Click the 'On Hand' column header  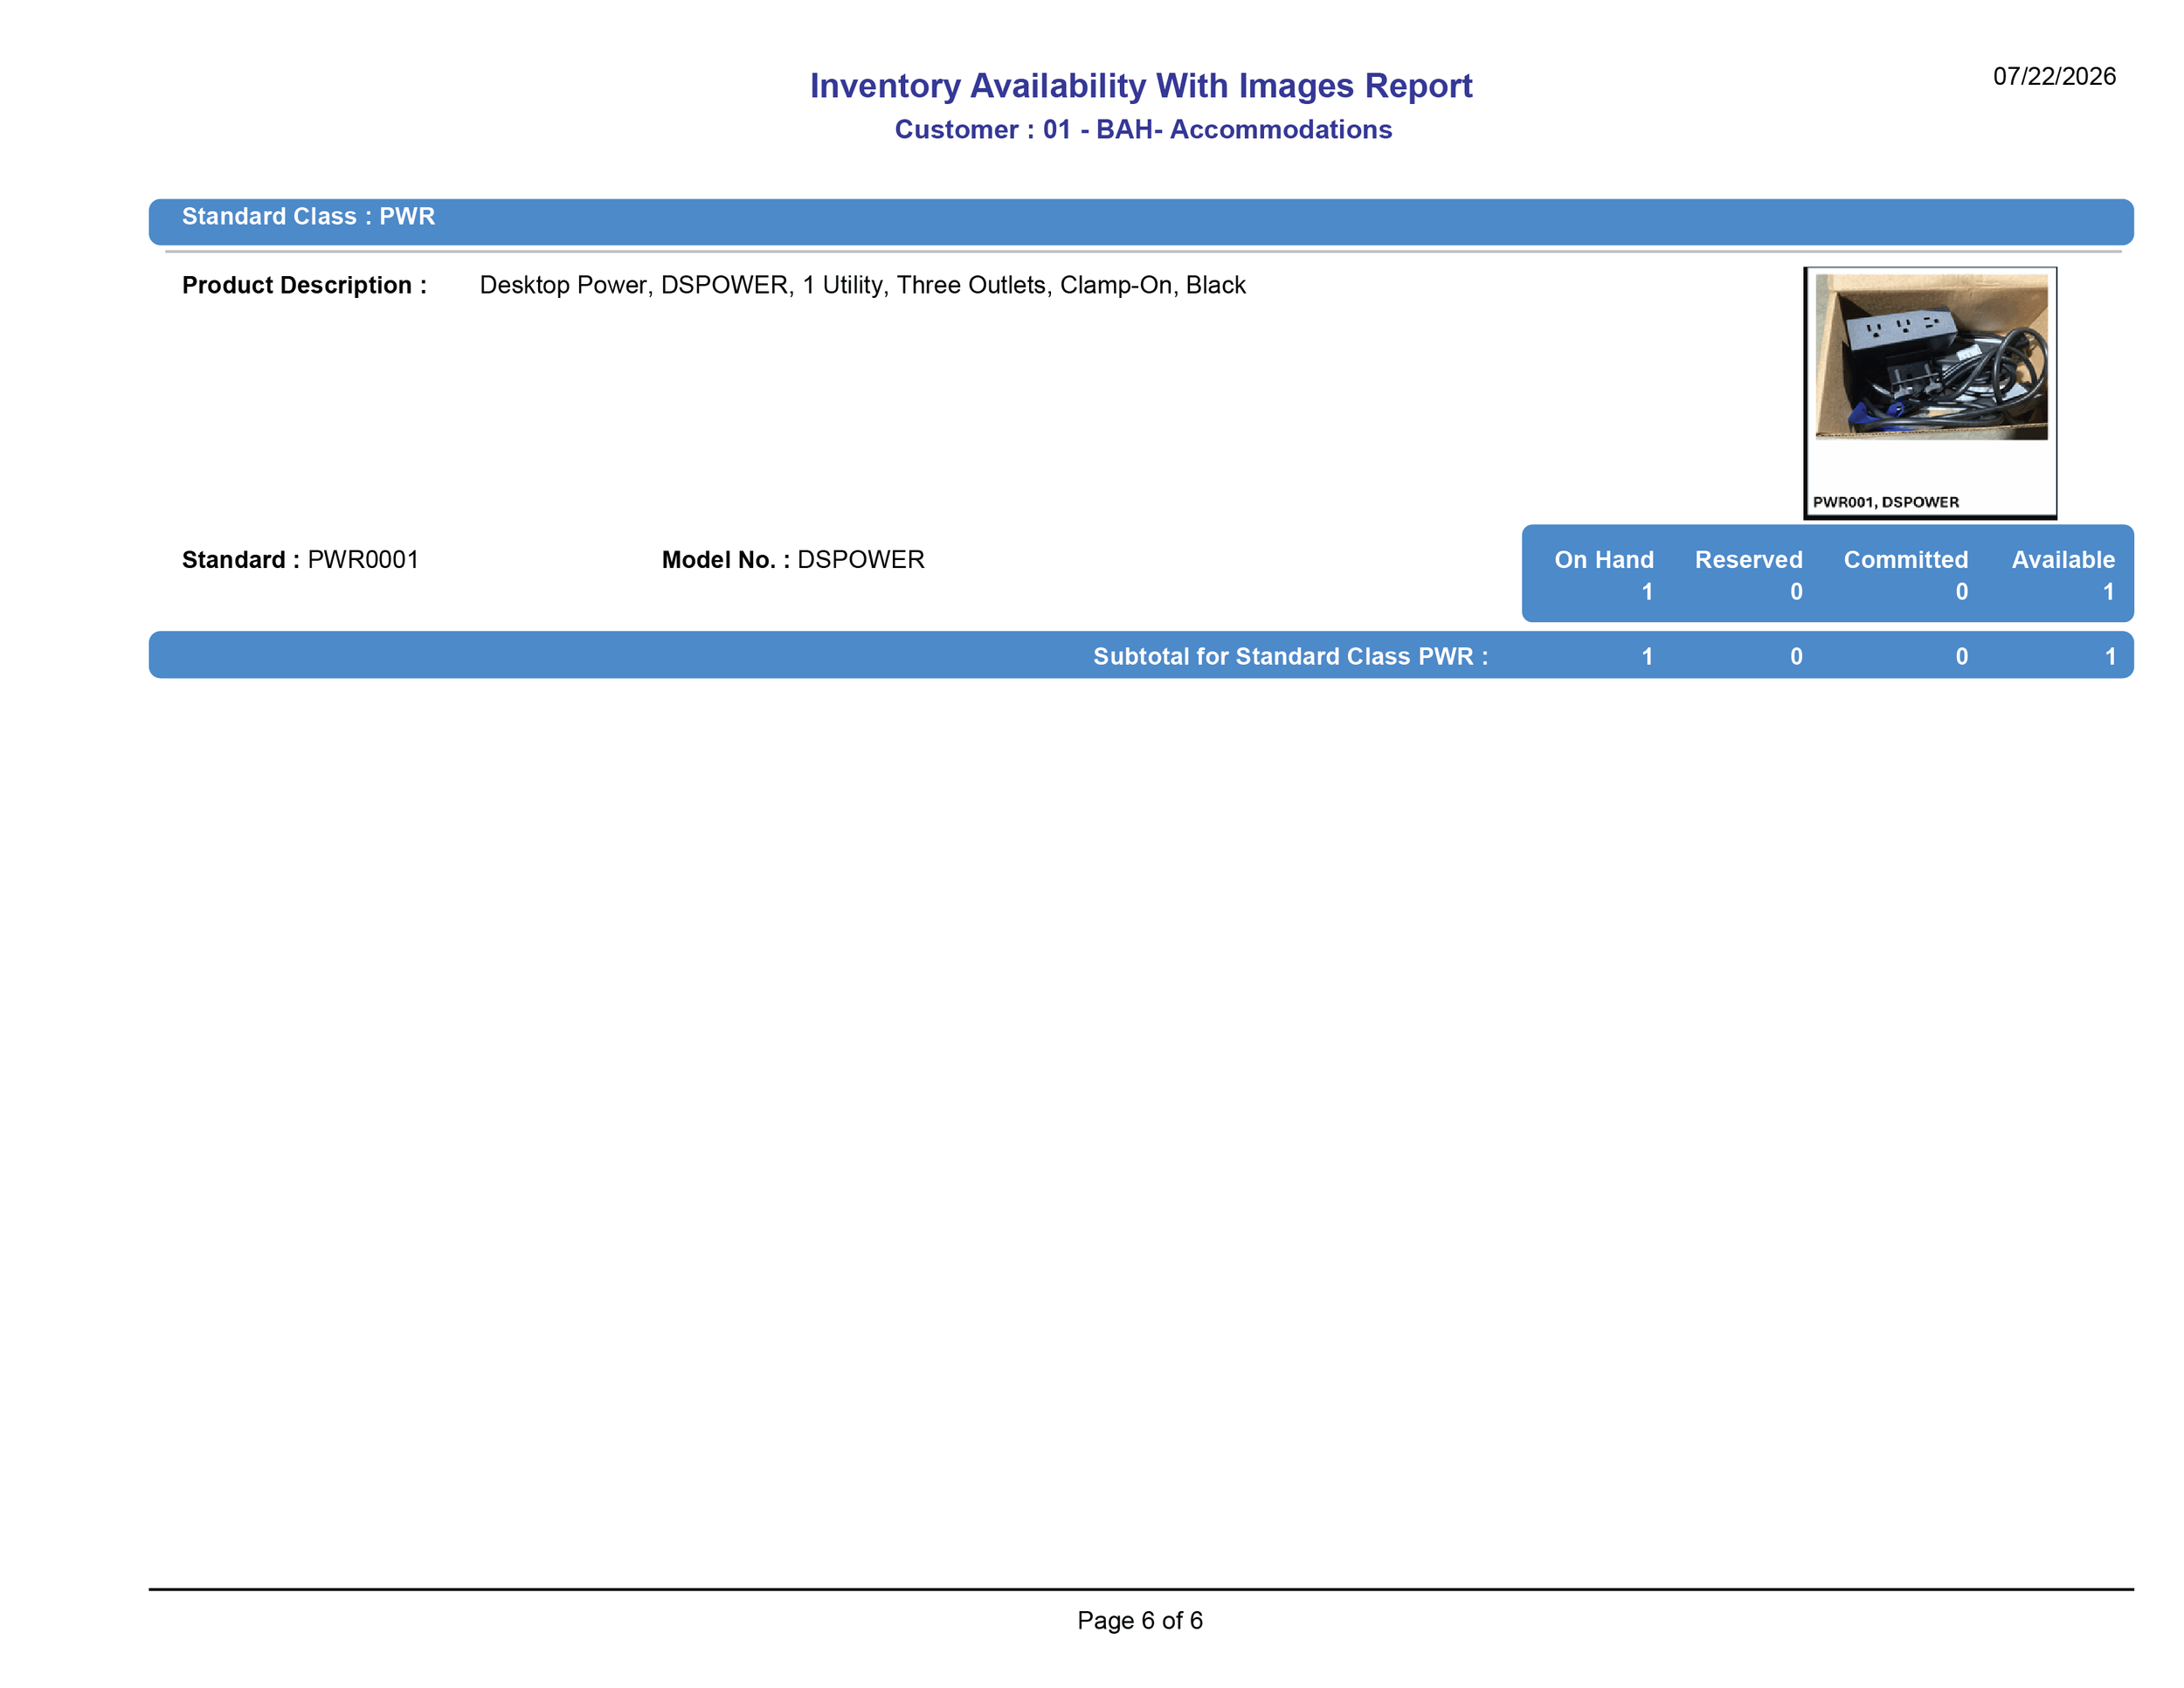click(1604, 559)
